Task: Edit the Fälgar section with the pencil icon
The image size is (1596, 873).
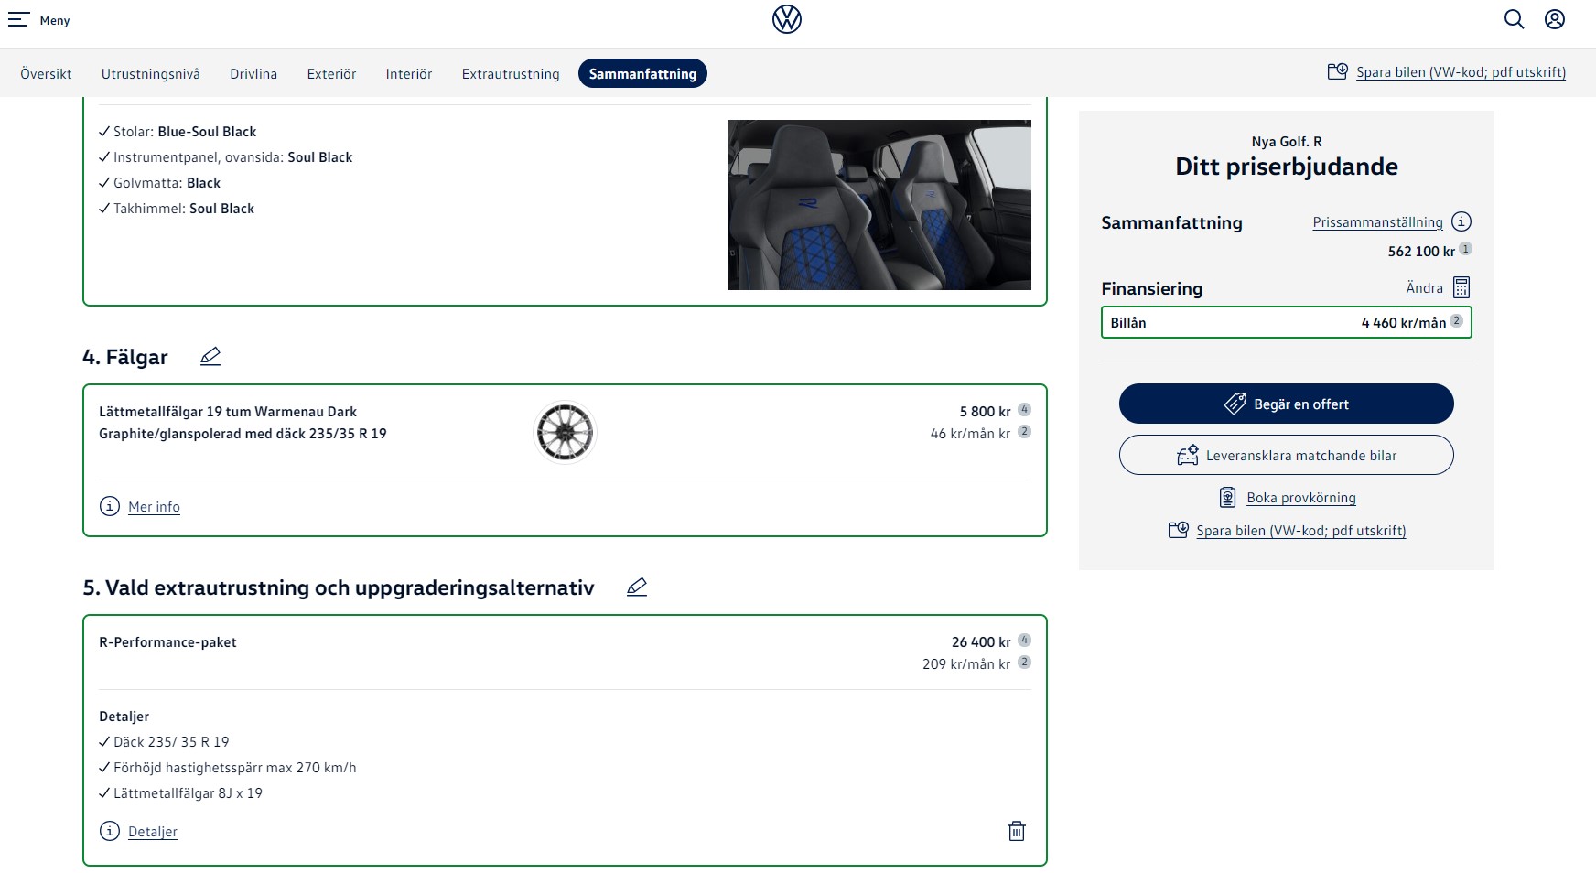Action: tap(210, 356)
